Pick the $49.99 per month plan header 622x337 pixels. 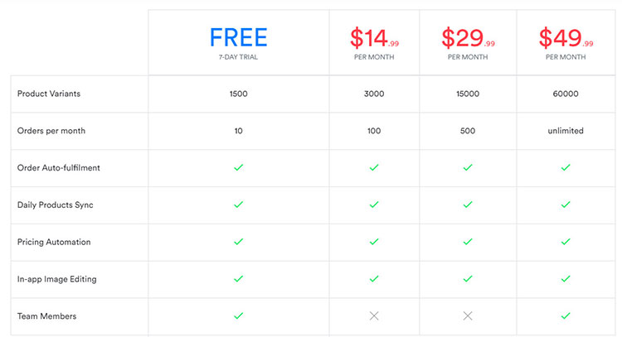click(566, 41)
